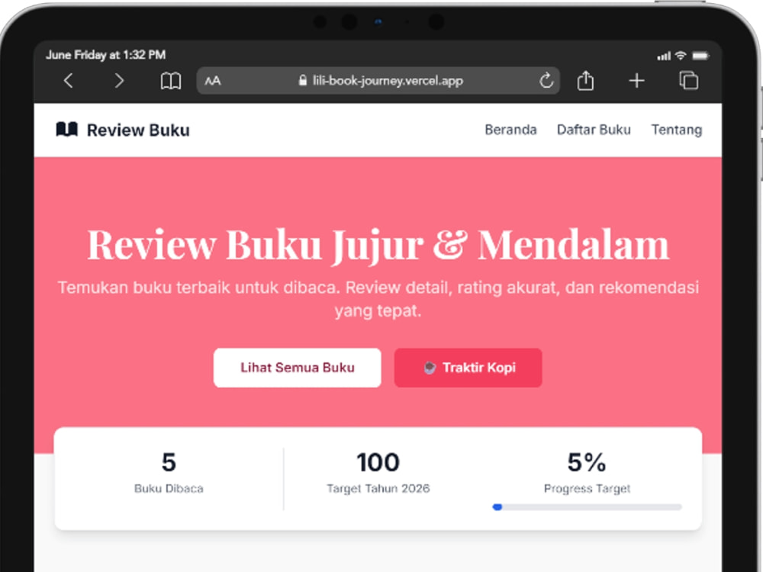Tap the Wi-Fi status icon
This screenshot has width=763, height=572.
coord(681,56)
